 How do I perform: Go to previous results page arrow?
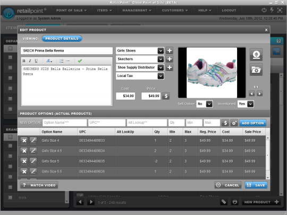point(80,202)
